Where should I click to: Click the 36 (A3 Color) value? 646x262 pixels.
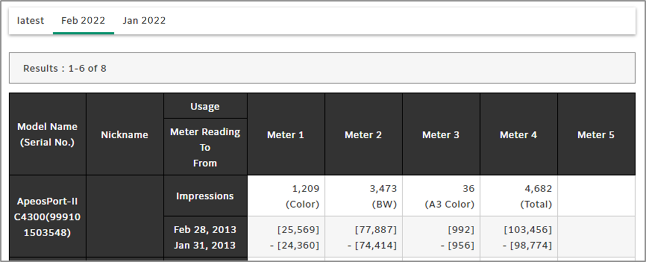pos(451,196)
